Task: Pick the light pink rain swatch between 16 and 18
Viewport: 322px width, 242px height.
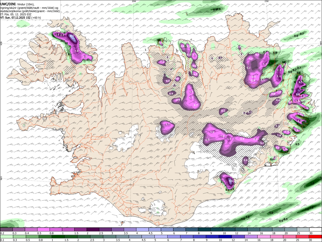Action: pyautogui.click(x=264, y=236)
